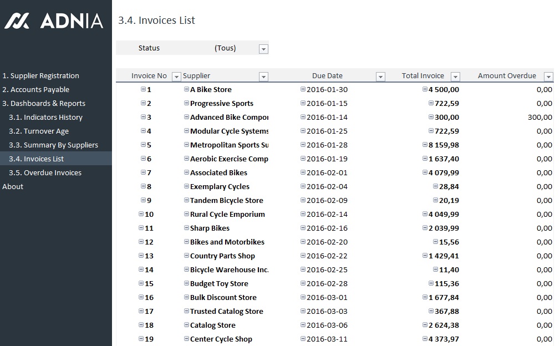
Task: Open the Total Invoice filter arrow
Action: click(x=455, y=77)
